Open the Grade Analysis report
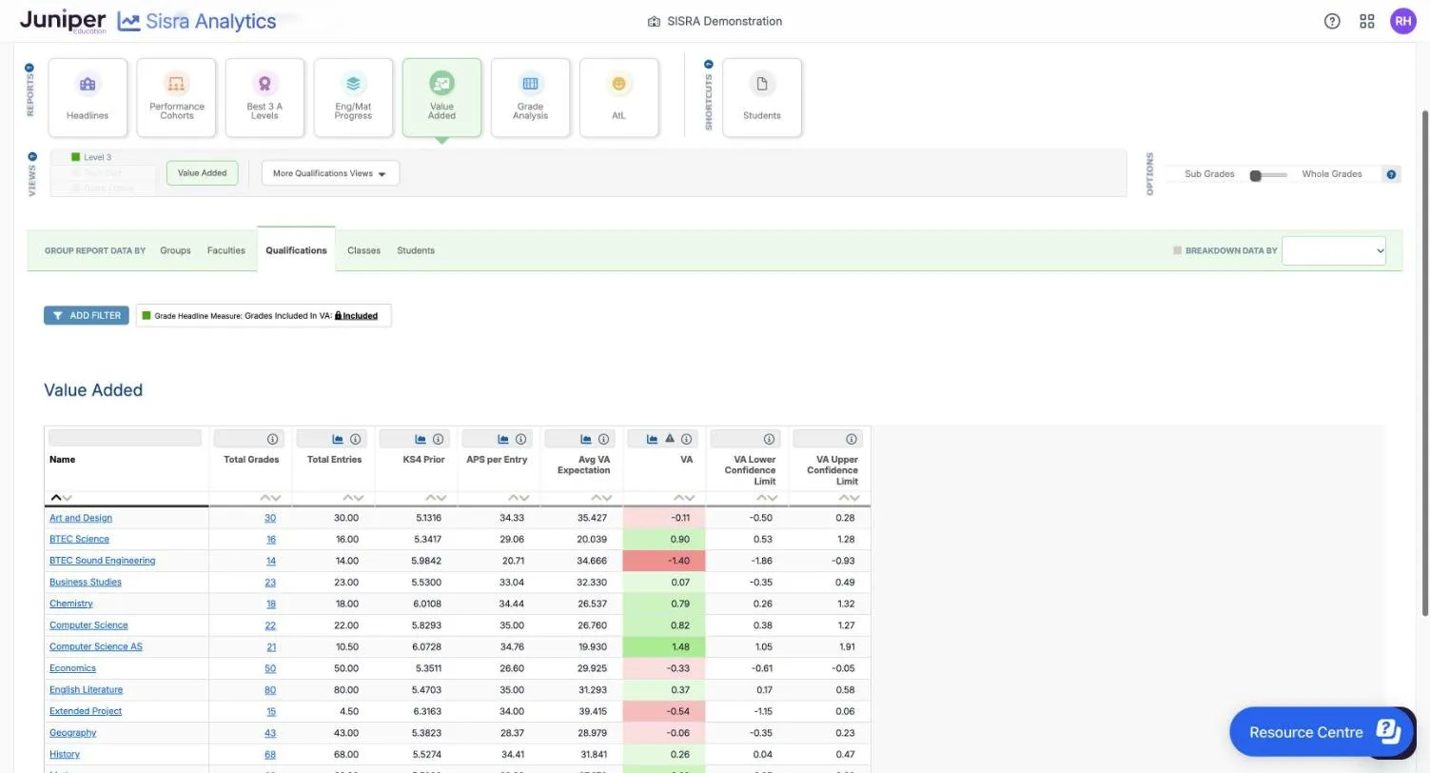Screen dimensions: 1430x773 [530, 97]
